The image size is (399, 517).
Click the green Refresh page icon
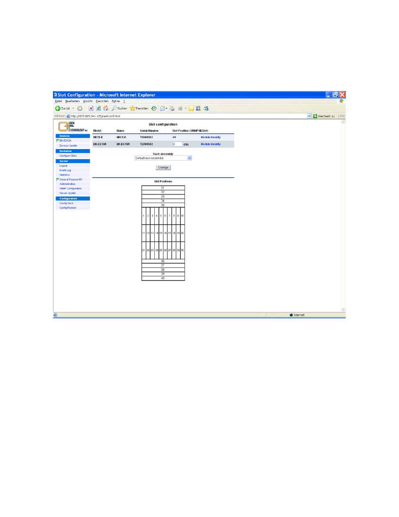tap(99, 108)
